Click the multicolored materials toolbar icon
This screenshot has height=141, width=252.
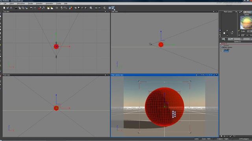71,8
